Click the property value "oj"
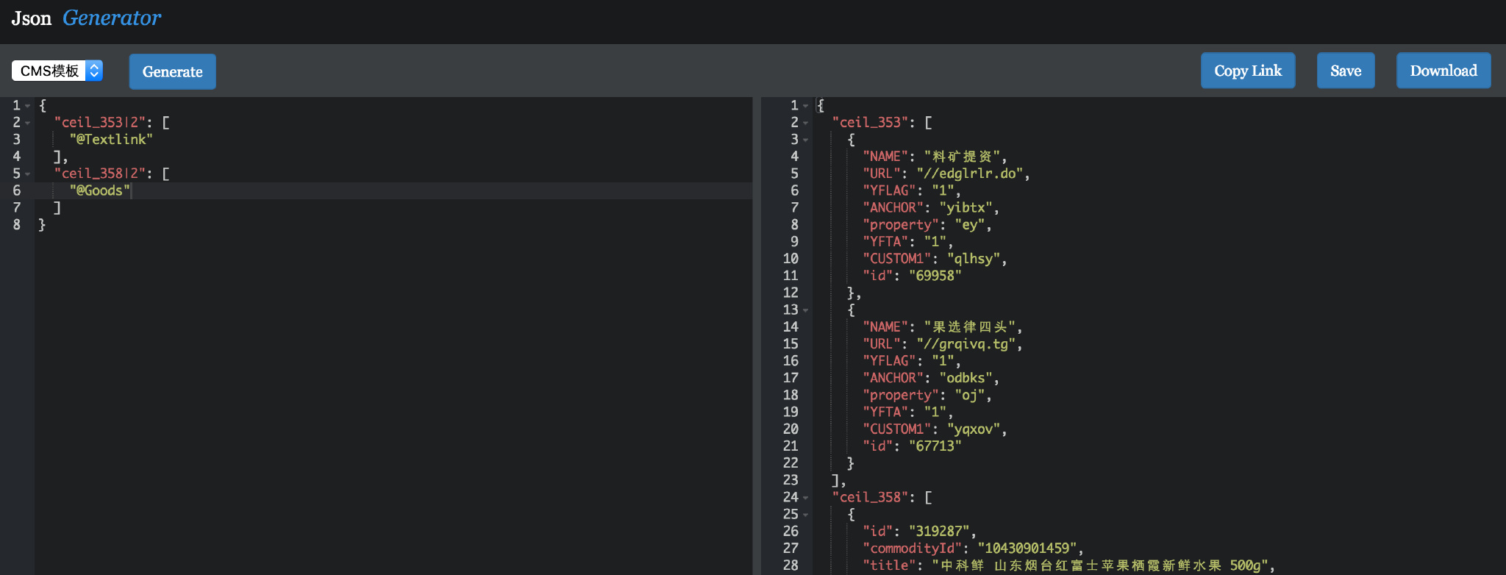The height and width of the screenshot is (575, 1506). [x=970, y=395]
